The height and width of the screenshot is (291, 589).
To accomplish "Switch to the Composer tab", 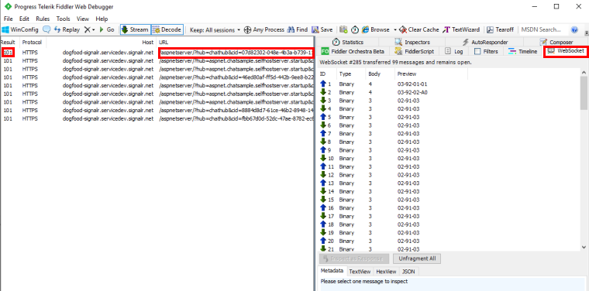I will click(556, 42).
